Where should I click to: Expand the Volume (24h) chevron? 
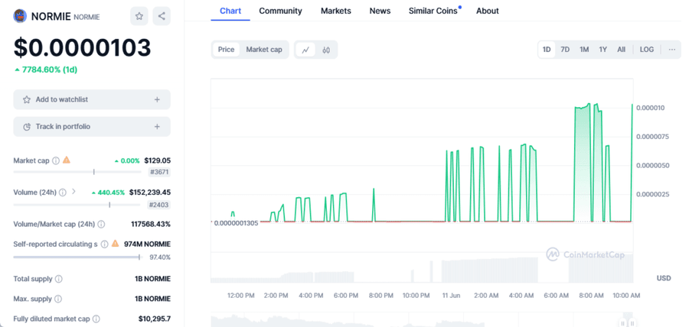pyautogui.click(x=73, y=193)
